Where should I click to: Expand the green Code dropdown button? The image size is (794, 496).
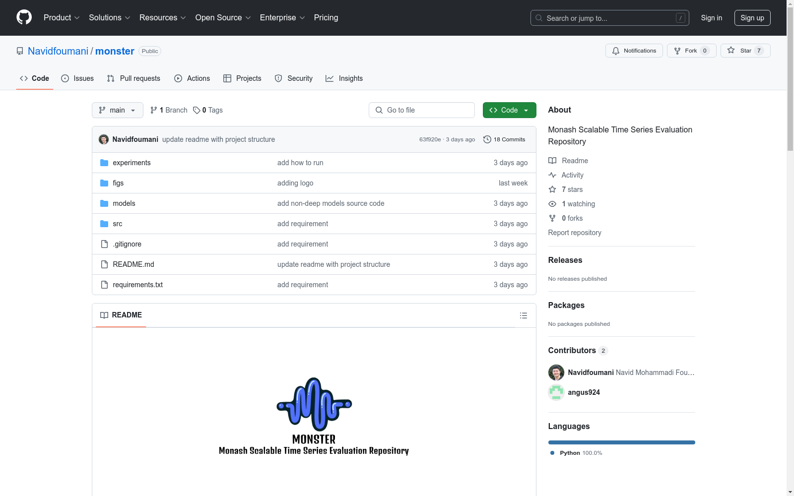[x=510, y=110]
